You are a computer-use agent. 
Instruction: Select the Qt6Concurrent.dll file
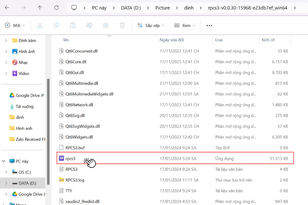pos(174,51)
